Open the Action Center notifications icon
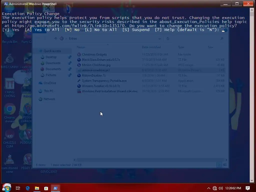This screenshot has width=256, height=192. click(248, 188)
